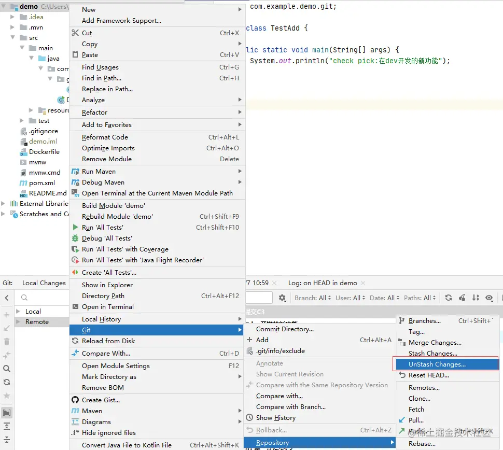Click the GitHub Create Gist icon
The width and height of the screenshot is (503, 450).
75,400
